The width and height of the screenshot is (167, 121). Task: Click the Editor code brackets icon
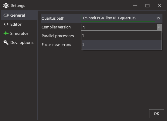tap(6, 24)
